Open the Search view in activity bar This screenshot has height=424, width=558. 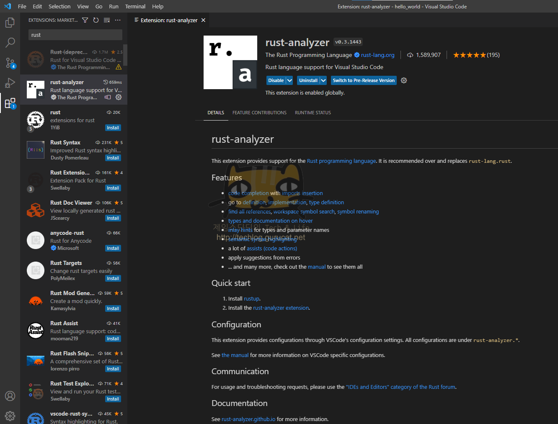[10, 42]
